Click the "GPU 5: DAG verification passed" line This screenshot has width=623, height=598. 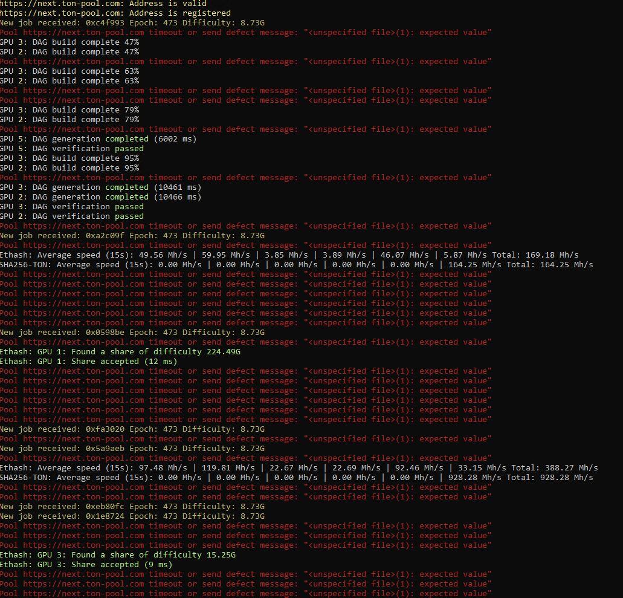pyautogui.click(x=71, y=148)
